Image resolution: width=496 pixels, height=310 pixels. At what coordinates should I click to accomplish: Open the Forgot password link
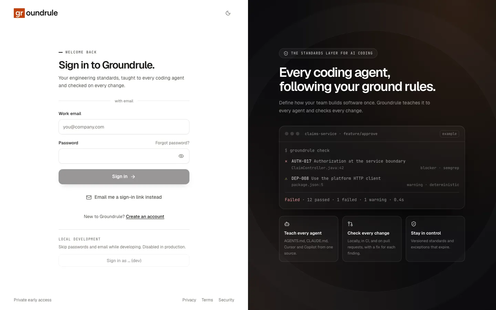[x=172, y=143]
